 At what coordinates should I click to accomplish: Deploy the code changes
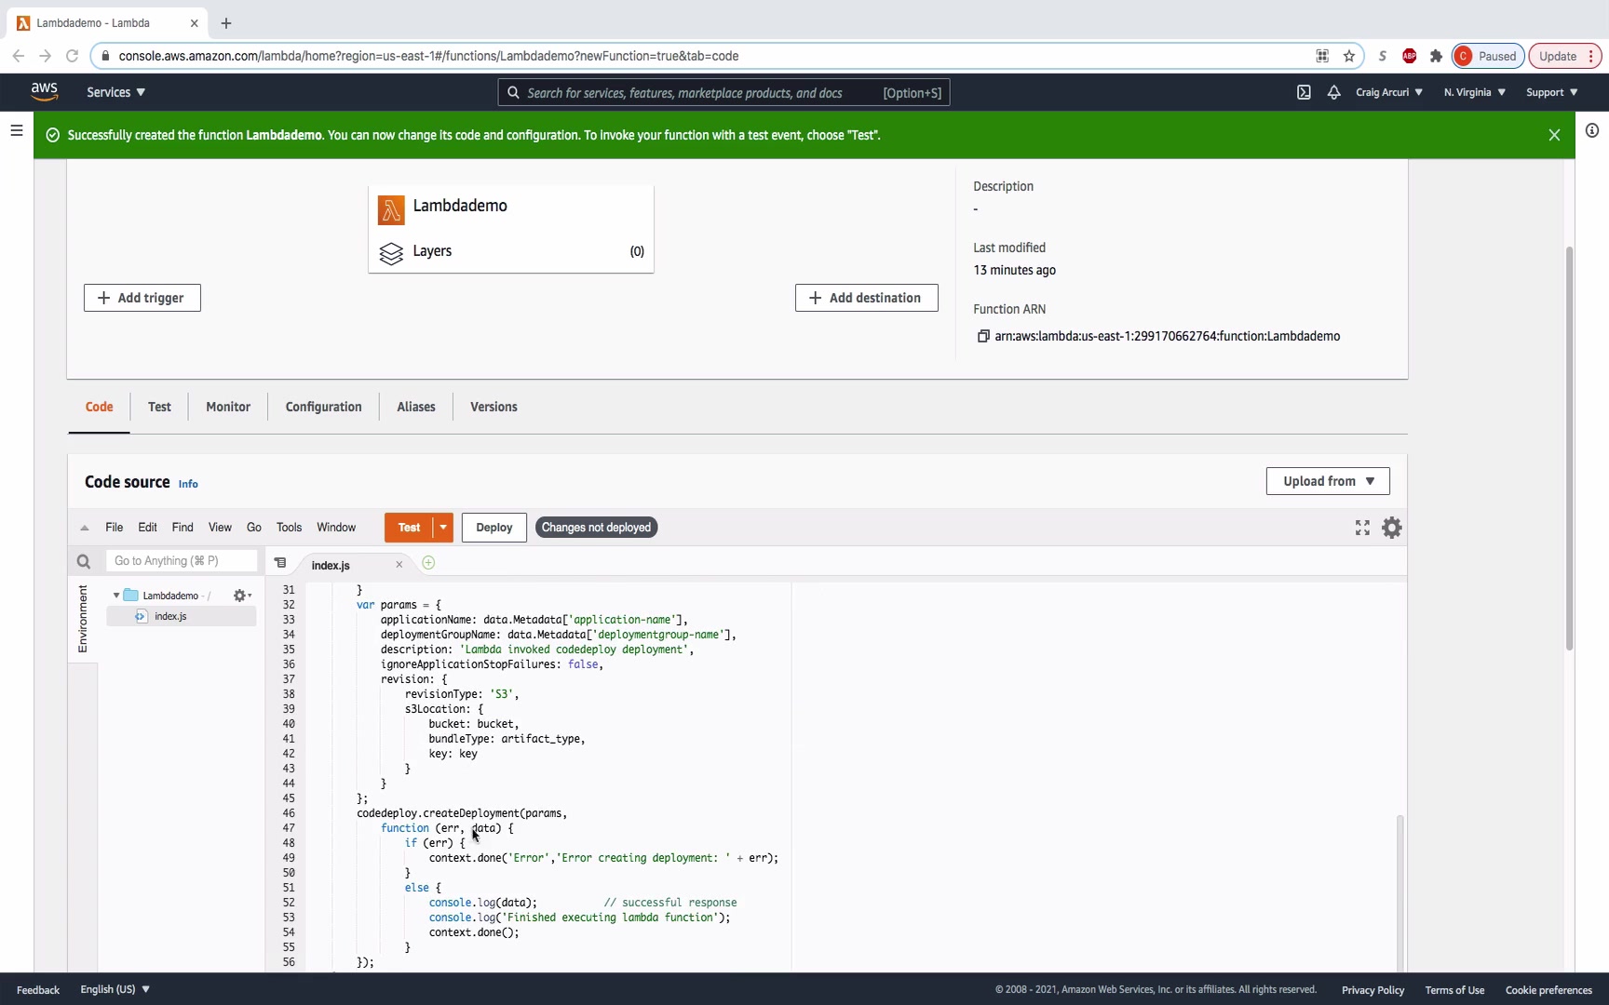pos(494,528)
